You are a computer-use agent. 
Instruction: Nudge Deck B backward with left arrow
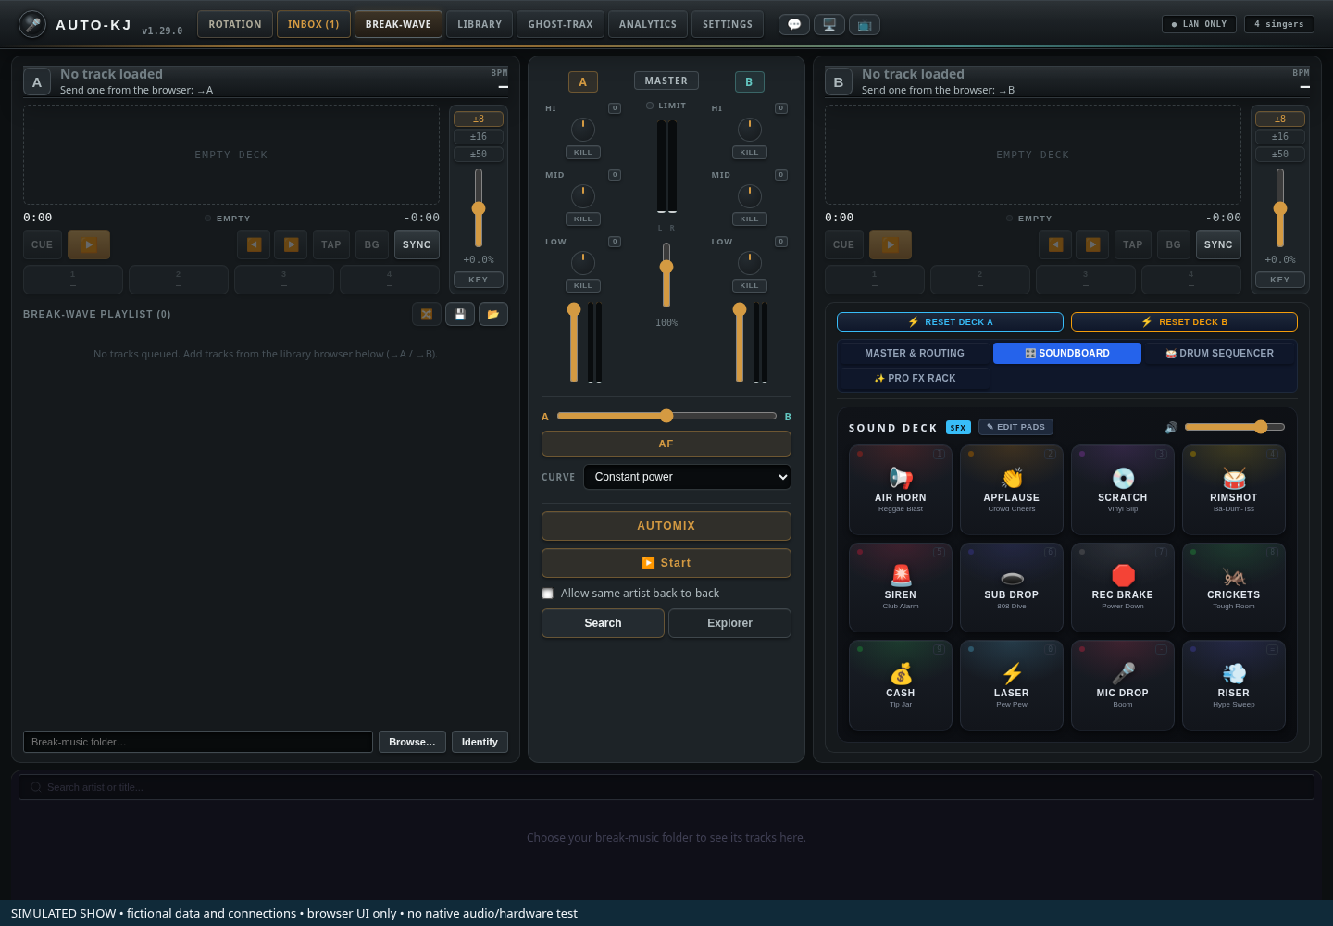pos(1055,244)
